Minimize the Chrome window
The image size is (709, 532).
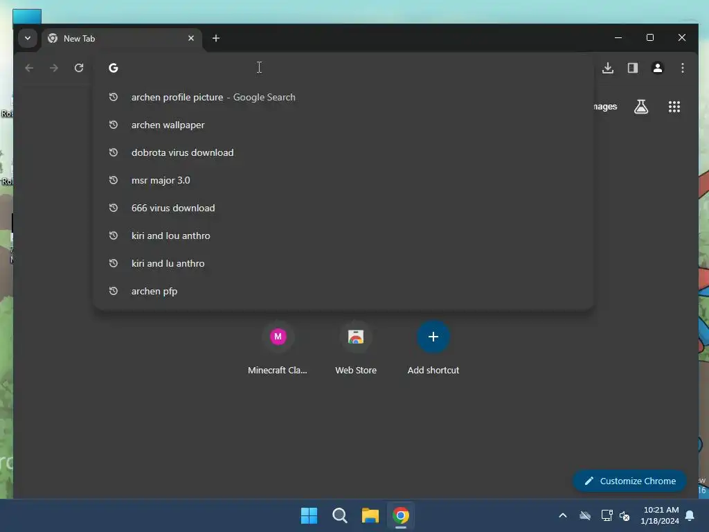(x=618, y=37)
